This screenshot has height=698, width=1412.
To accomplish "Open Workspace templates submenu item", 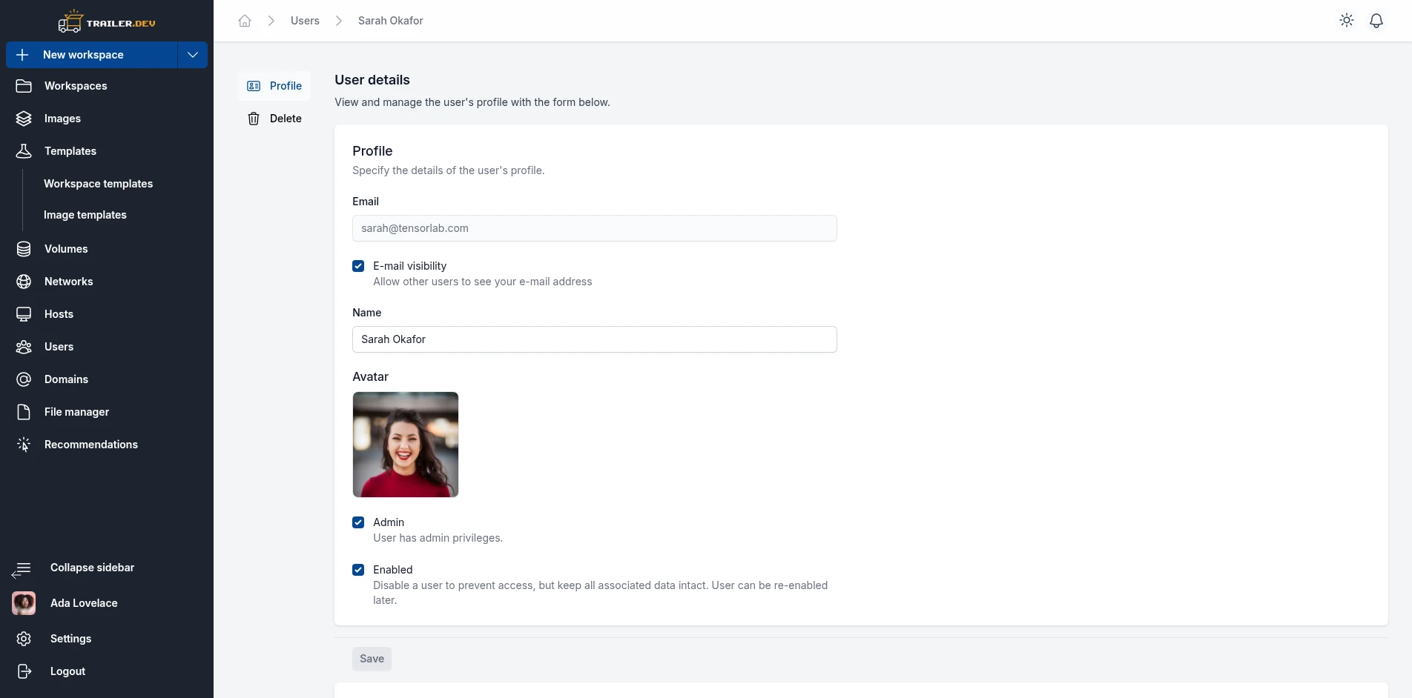I will (98, 184).
